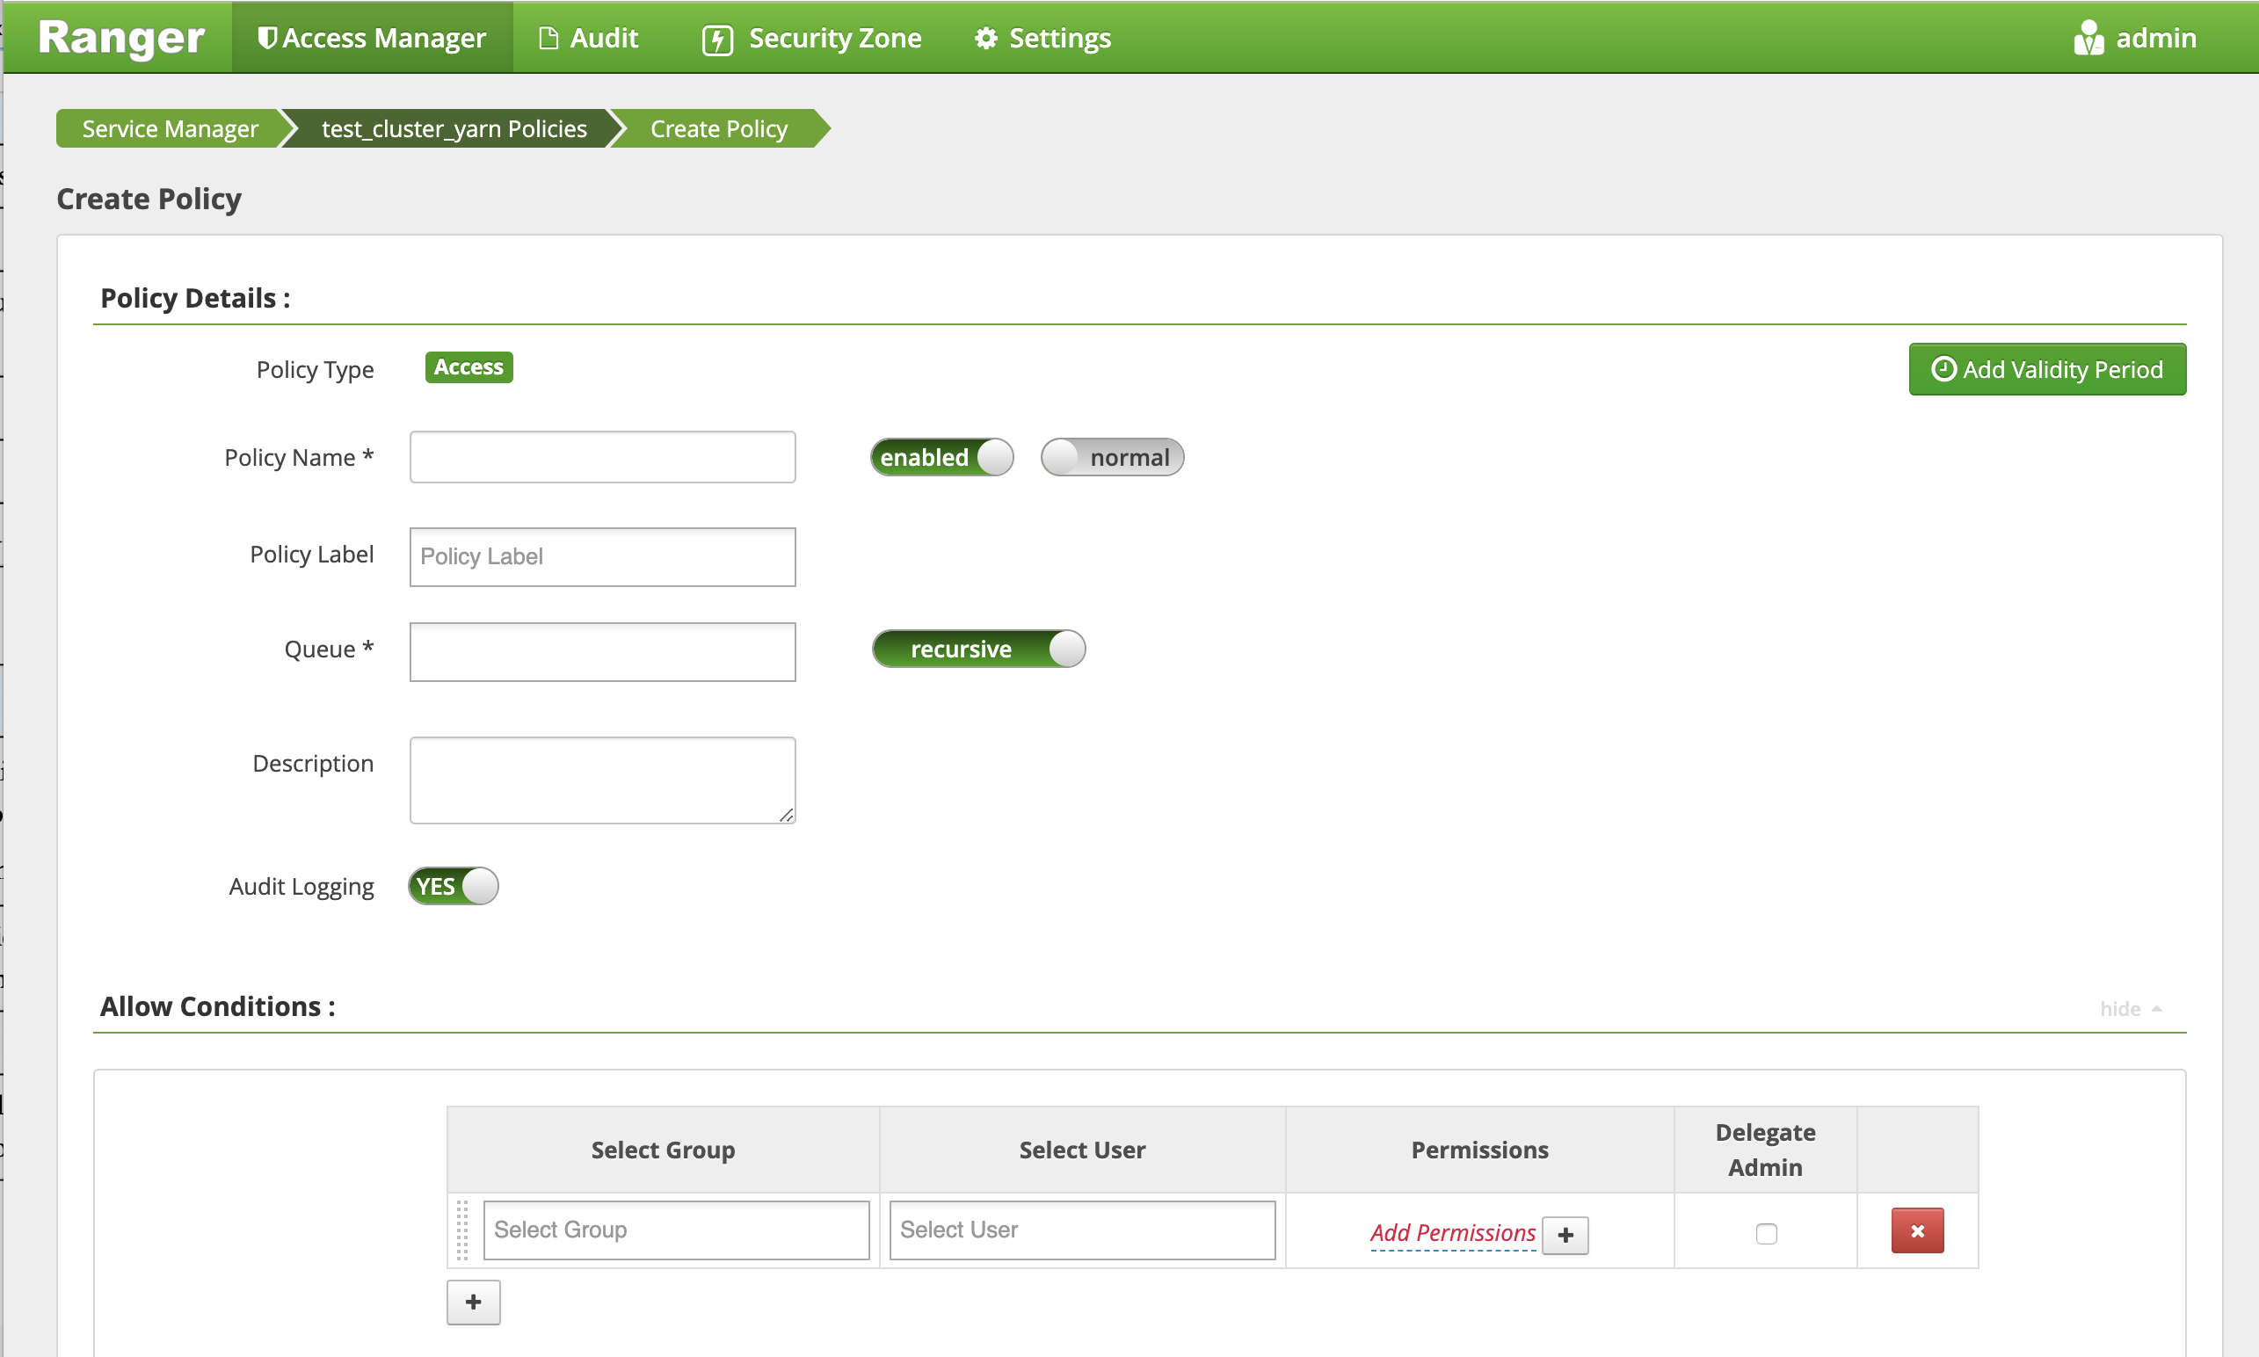Go to test_cluster_yarn Policies breadcrumb

point(454,128)
